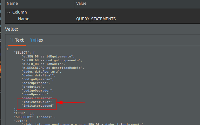The image size is (200, 125).
Task: Click the e.CODIGO as codigoEquipamento line
Action: [52, 60]
